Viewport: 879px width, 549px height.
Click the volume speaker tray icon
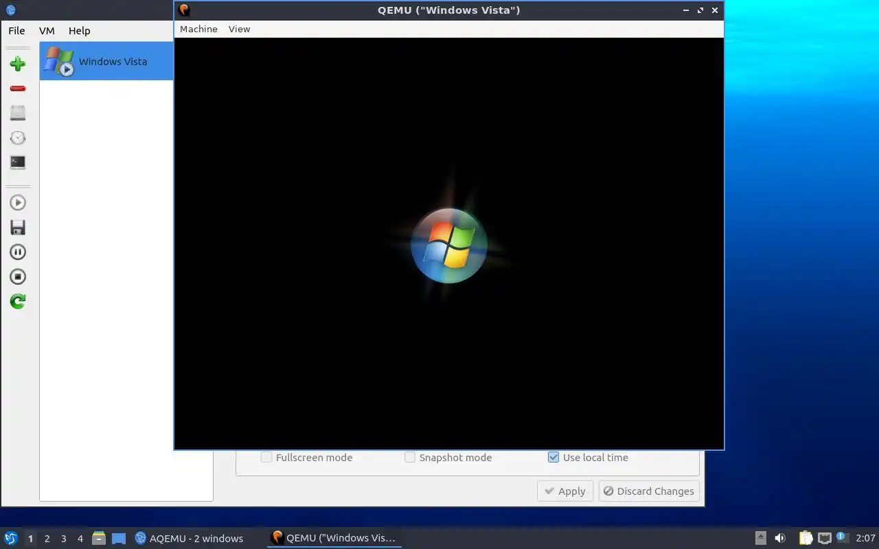780,538
